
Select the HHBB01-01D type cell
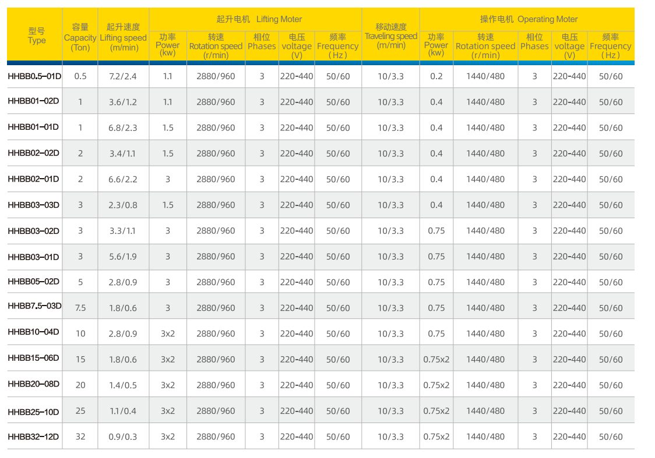coord(33,127)
